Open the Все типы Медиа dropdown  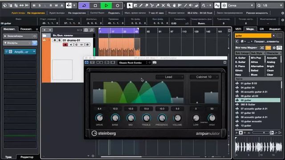(x=246, y=48)
